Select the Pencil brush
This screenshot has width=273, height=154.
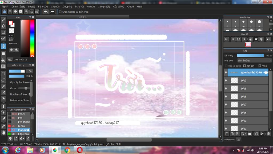19,114
